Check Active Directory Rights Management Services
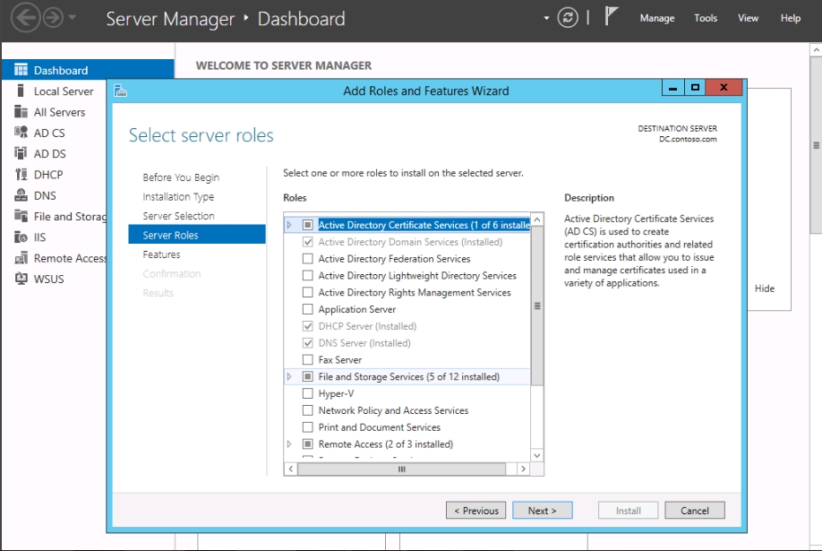The image size is (822, 551). tap(308, 292)
